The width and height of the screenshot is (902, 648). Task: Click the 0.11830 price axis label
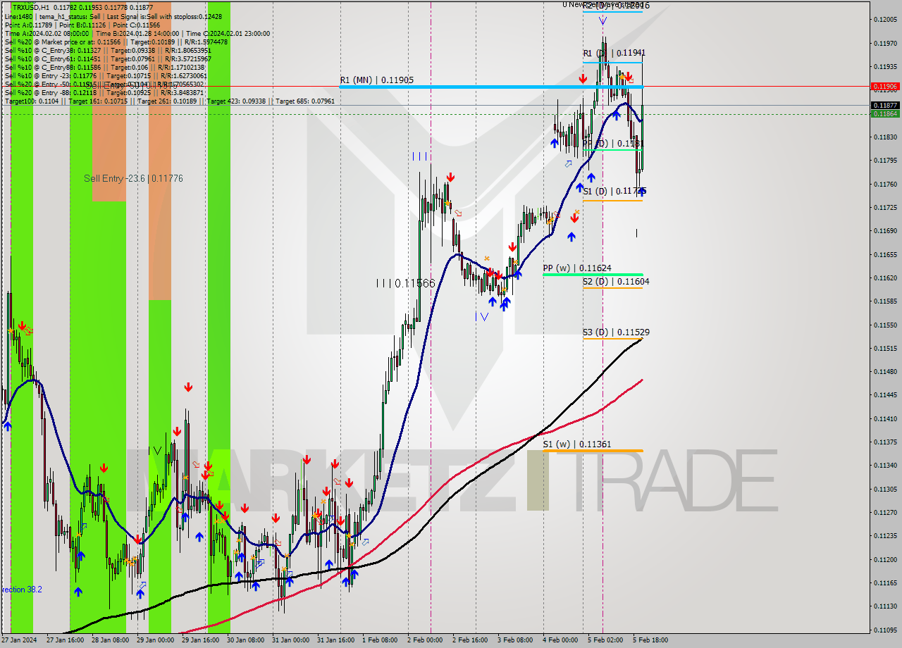[x=885, y=137]
